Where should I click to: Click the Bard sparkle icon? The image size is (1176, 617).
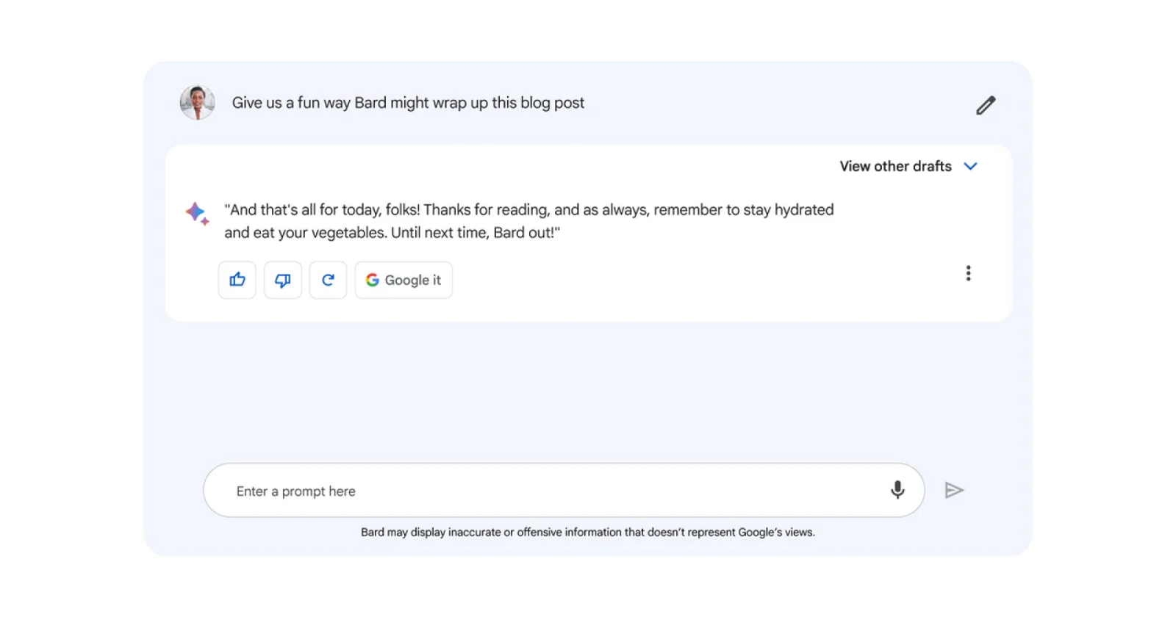pyautogui.click(x=197, y=213)
